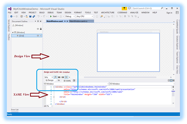The image size is (187, 124).
Task: Click the Refresh icon next to Start
Action: (61, 16)
